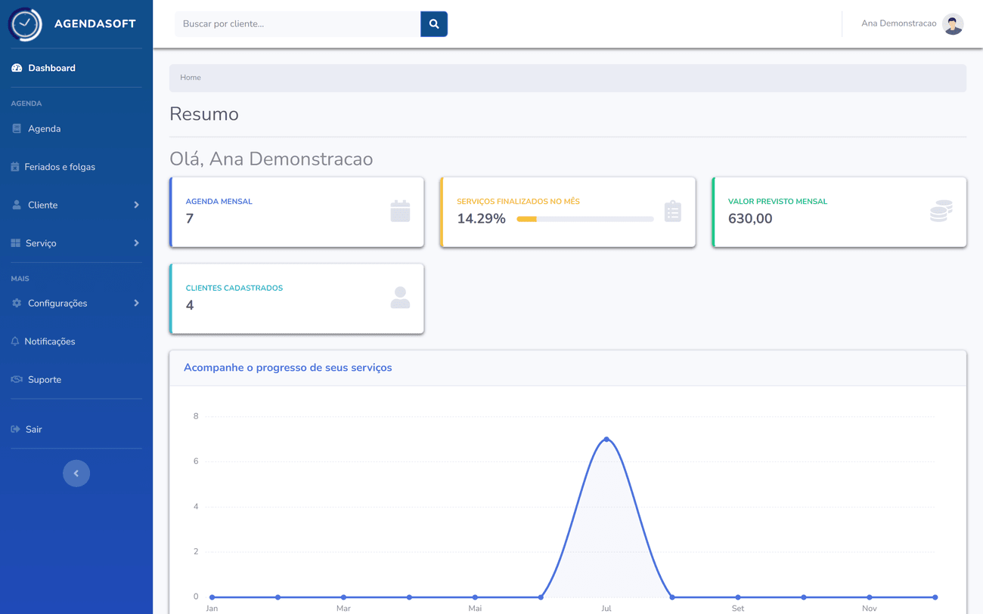Select Sair to log out
Image resolution: width=983 pixels, height=614 pixels.
click(x=76, y=429)
